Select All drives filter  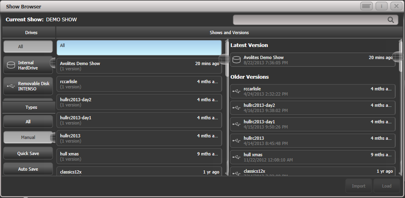pos(28,47)
